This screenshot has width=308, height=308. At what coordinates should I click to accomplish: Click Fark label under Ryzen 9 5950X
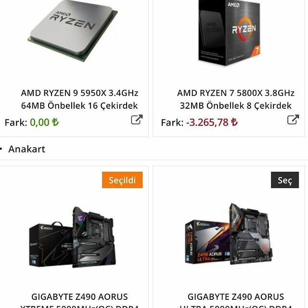coord(16,122)
